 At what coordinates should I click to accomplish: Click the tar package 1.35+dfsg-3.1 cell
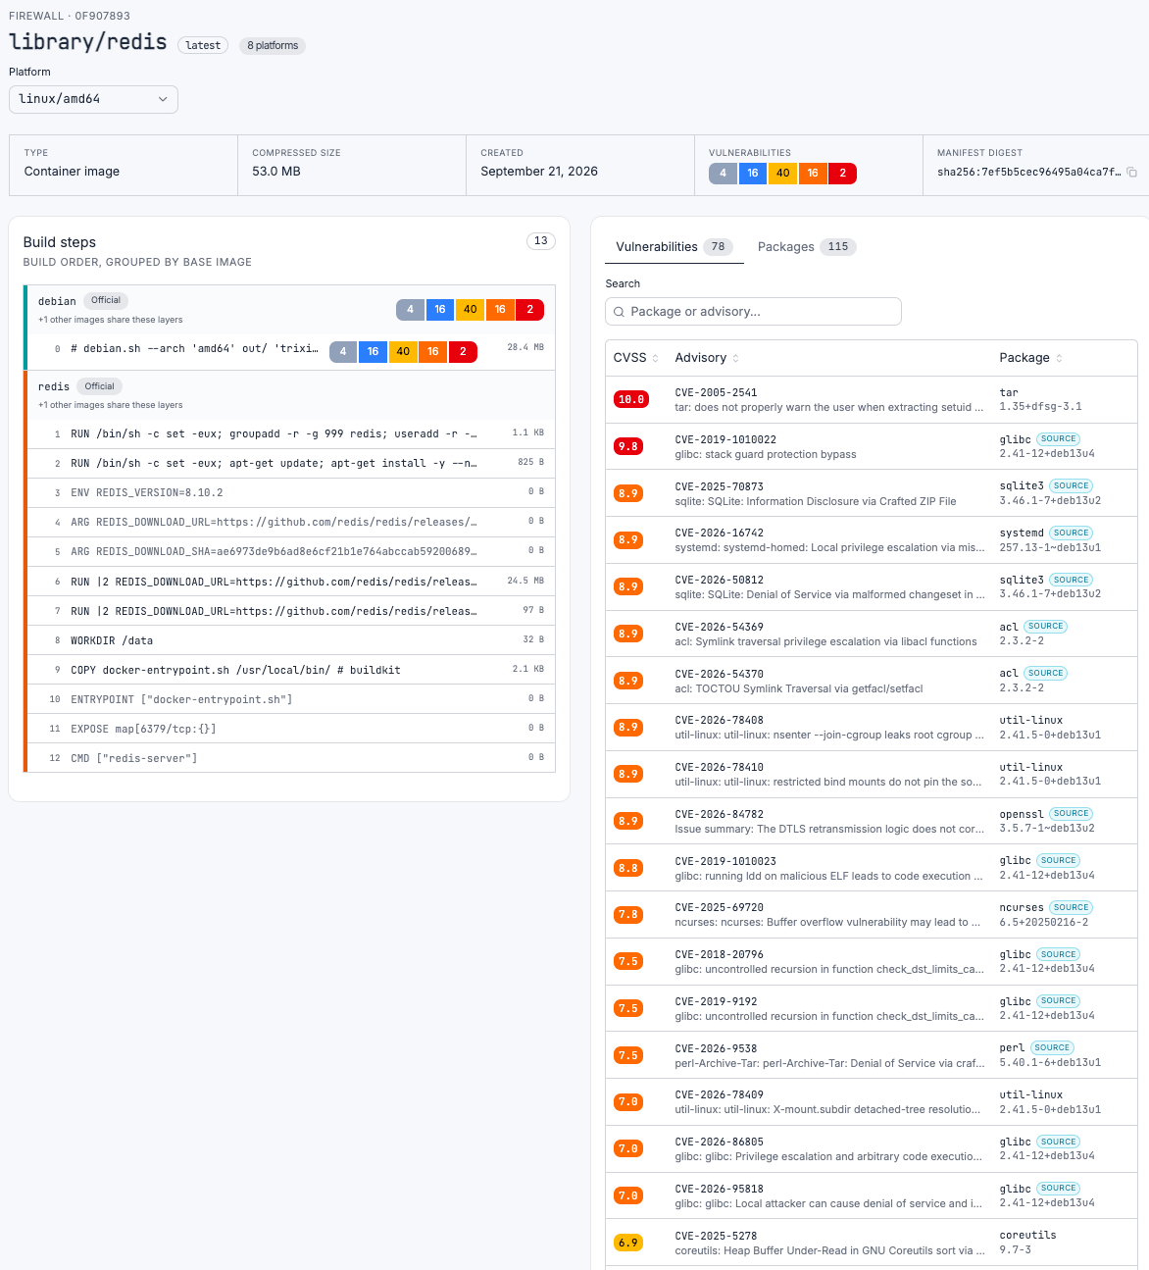click(x=1040, y=399)
